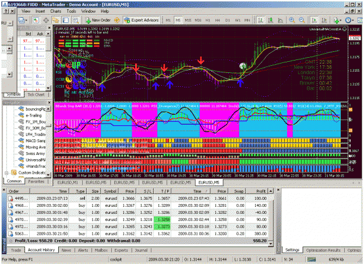The image size is (364, 264).
Task: Click connection status bars icon in status bar
Action: point(312,259)
